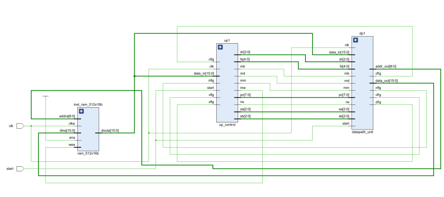Select the dp1 instance name
444x197 pixels.
point(362,33)
